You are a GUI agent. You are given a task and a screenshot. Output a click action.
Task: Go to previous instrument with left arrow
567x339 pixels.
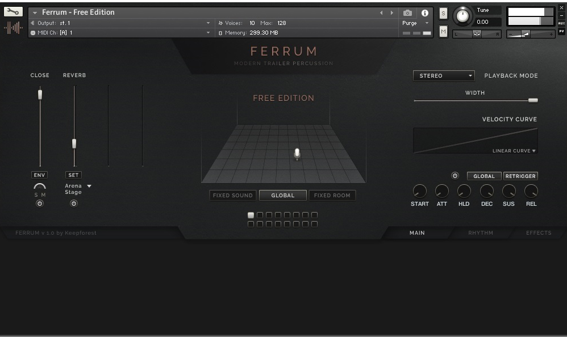[381, 12]
